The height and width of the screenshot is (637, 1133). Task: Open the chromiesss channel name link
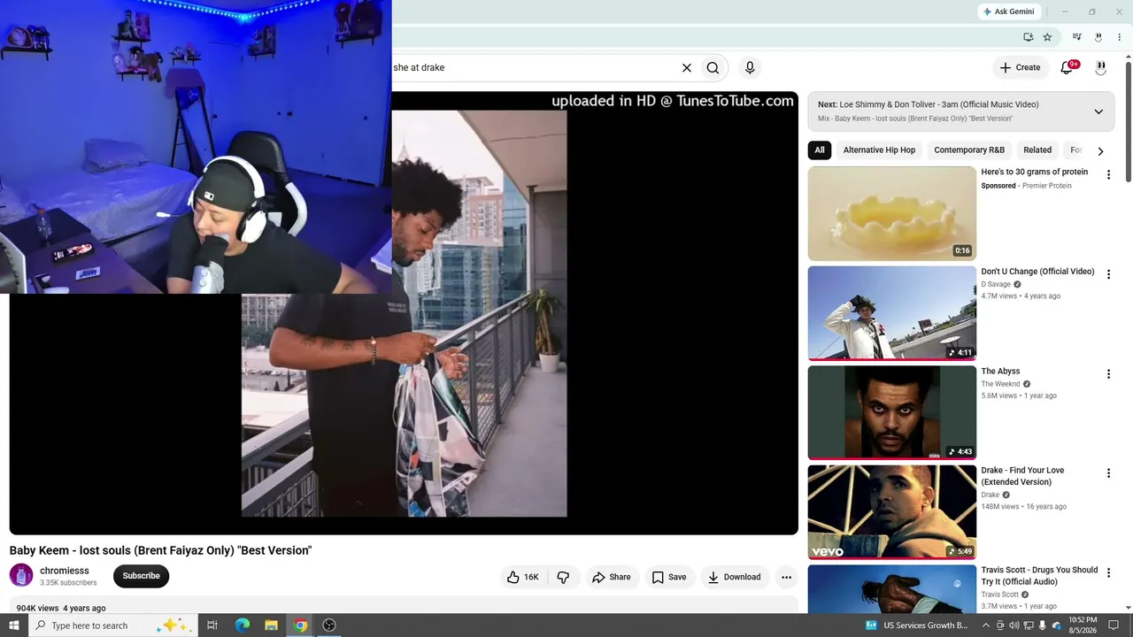65,571
